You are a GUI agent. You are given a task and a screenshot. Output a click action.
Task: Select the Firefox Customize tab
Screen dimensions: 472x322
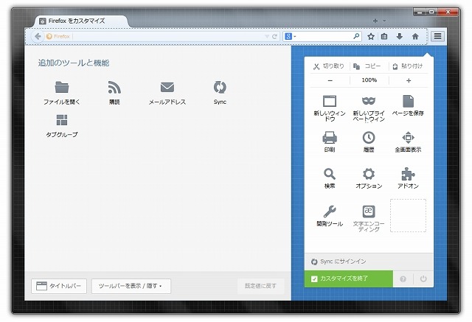[81, 21]
